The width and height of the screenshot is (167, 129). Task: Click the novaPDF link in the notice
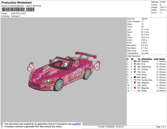tap(77, 124)
